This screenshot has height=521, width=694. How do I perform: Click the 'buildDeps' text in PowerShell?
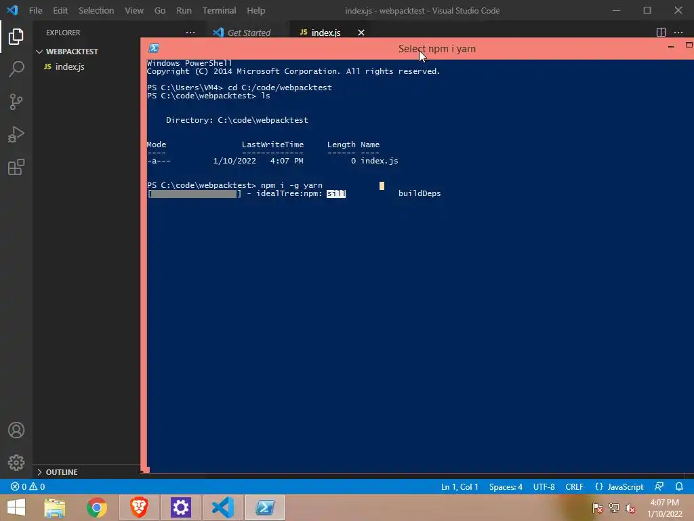coord(420,193)
